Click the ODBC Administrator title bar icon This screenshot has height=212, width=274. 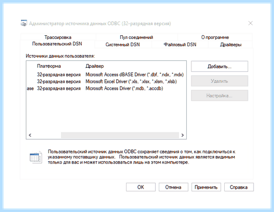(24, 23)
